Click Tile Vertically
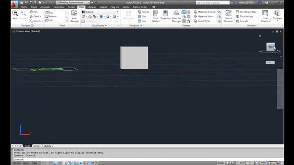Viewport: 294px width, 165px height. point(244,16)
